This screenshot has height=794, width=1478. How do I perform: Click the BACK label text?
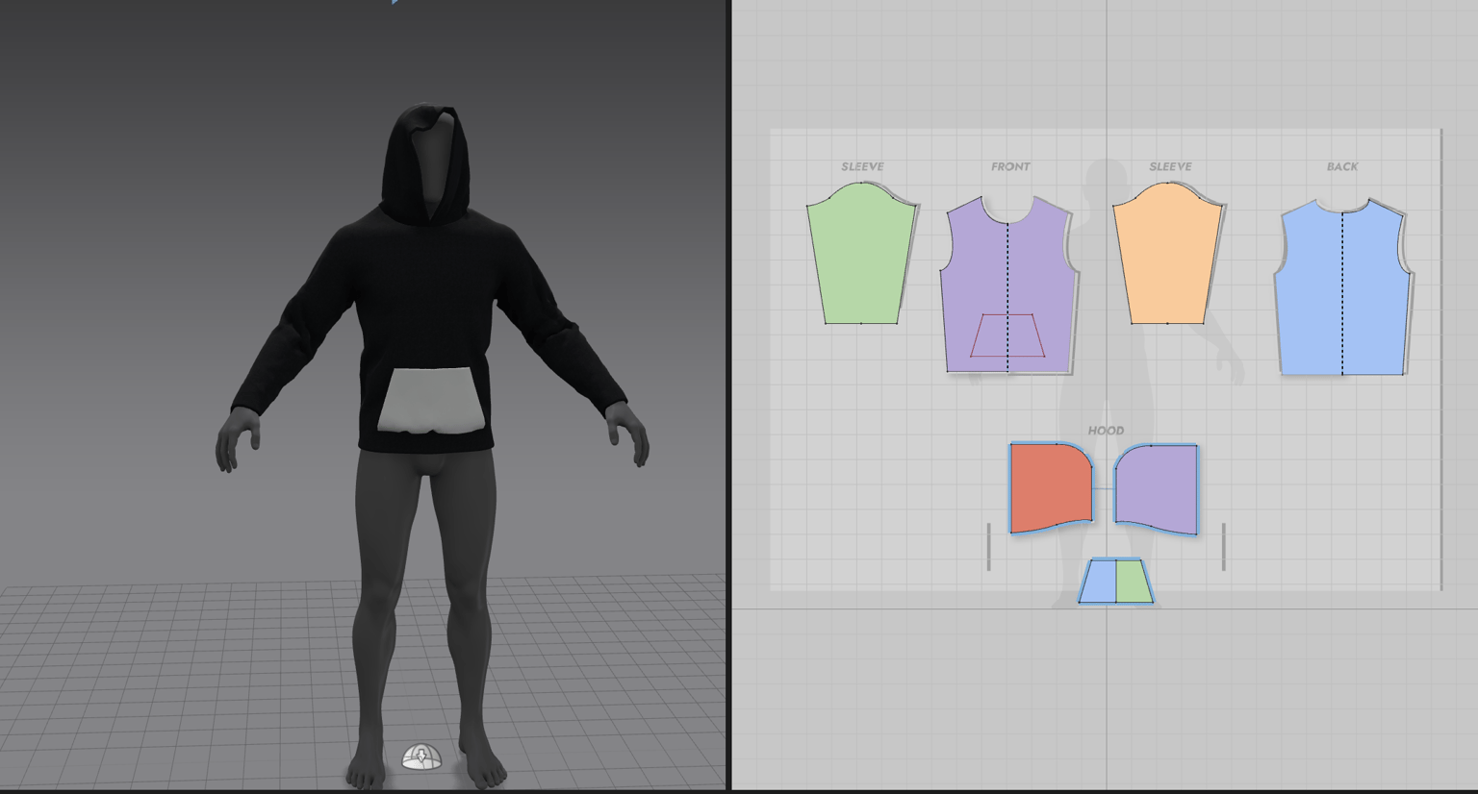(x=1342, y=166)
